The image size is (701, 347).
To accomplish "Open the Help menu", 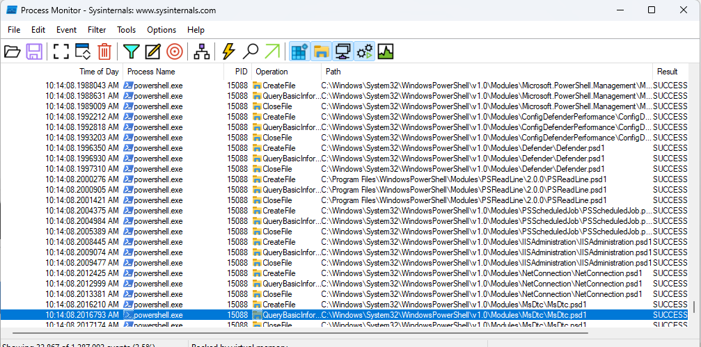I will click(x=196, y=30).
